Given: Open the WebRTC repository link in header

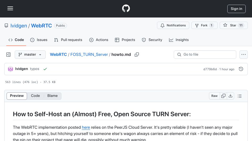Looking at the screenshot, I should [41, 26].
